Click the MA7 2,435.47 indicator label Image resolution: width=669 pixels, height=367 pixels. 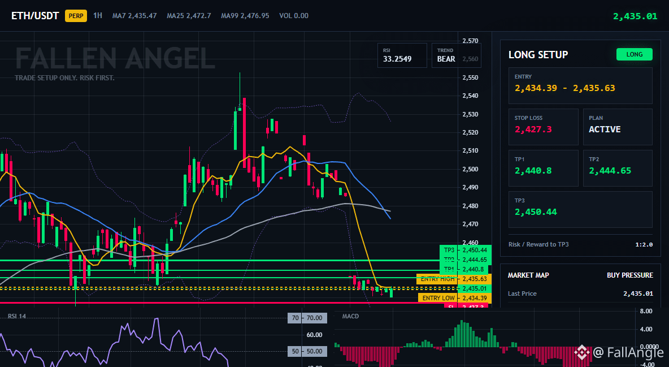pos(134,16)
